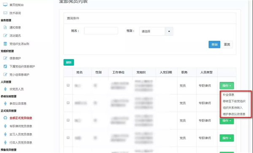Click the 正式党员管理 sidebar section heading
Viewport: 253px width, 153px height.
tap(8, 111)
